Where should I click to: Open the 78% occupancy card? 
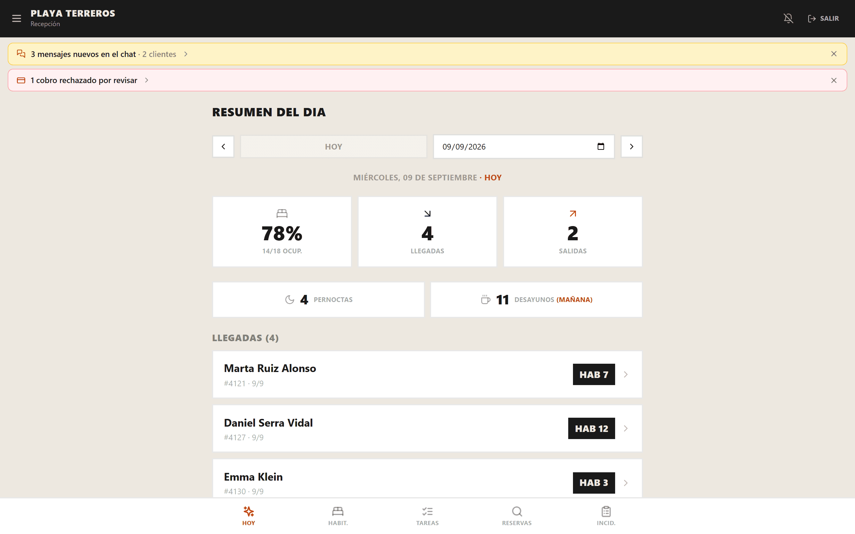click(282, 232)
